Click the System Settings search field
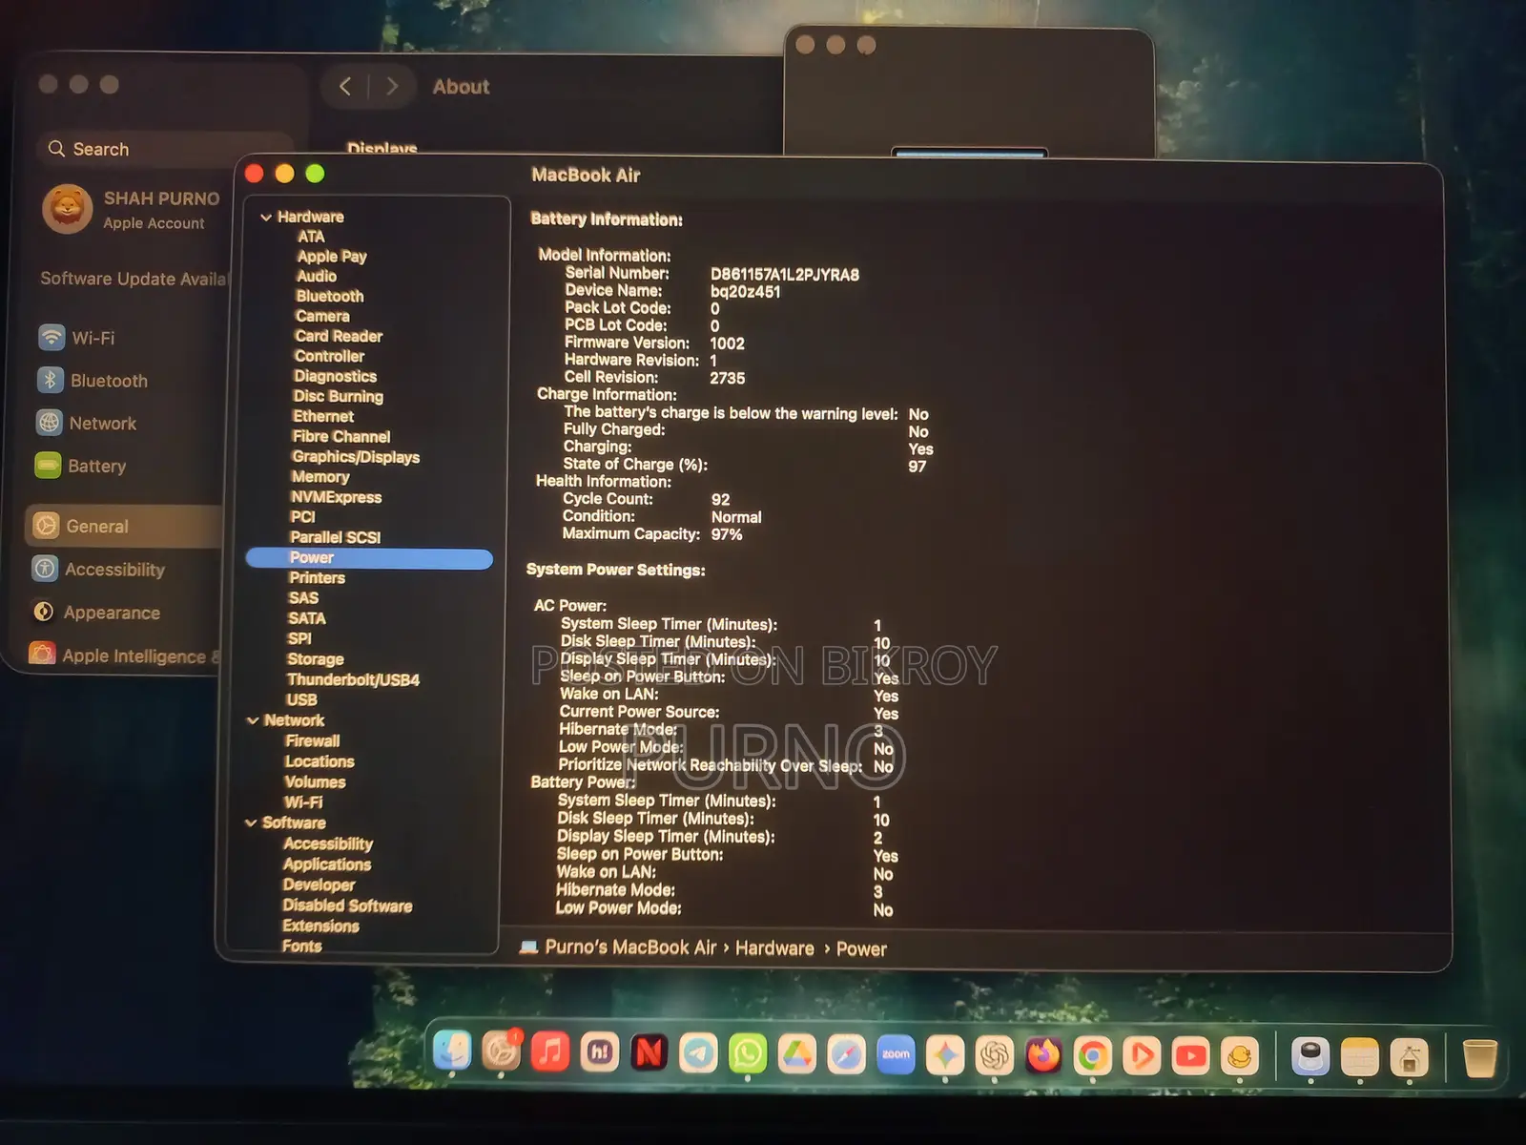Screen dimensions: 1526x1145 [164, 149]
